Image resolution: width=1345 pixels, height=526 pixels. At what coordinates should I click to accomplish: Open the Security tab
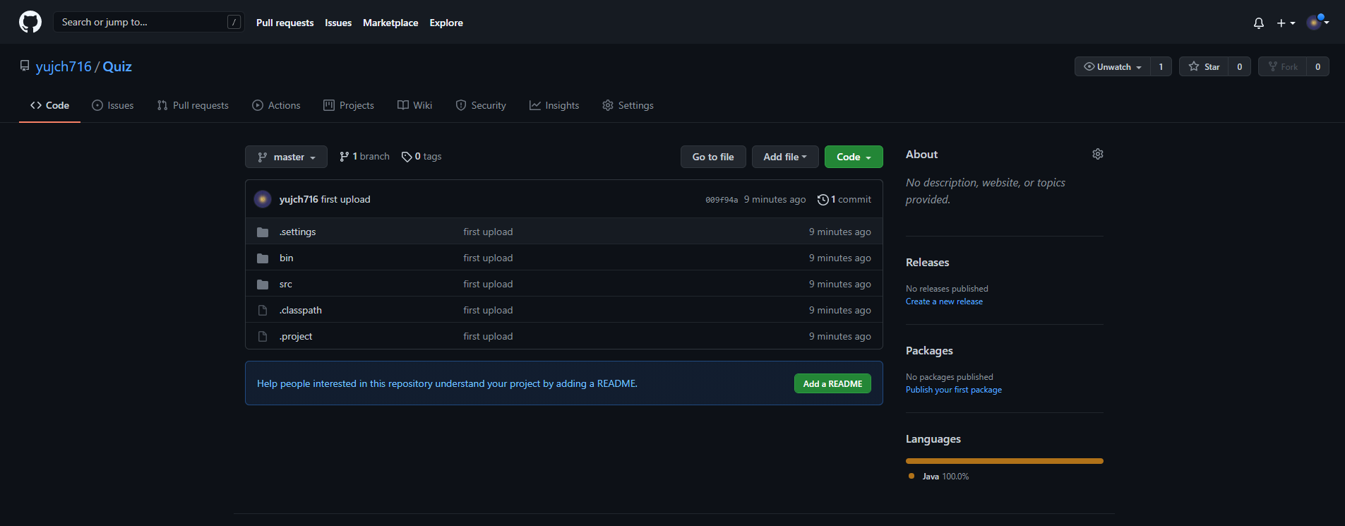(481, 105)
